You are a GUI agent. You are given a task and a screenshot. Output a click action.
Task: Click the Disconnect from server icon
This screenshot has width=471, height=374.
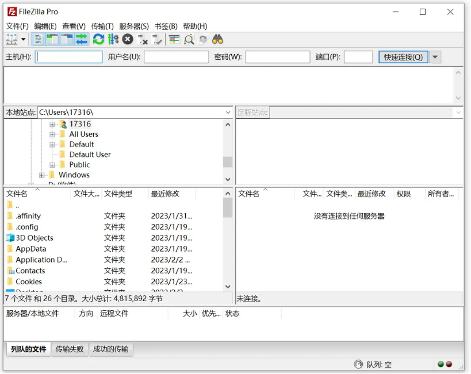143,39
